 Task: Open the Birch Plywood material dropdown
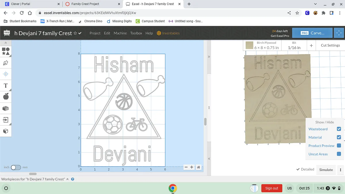(262, 45)
